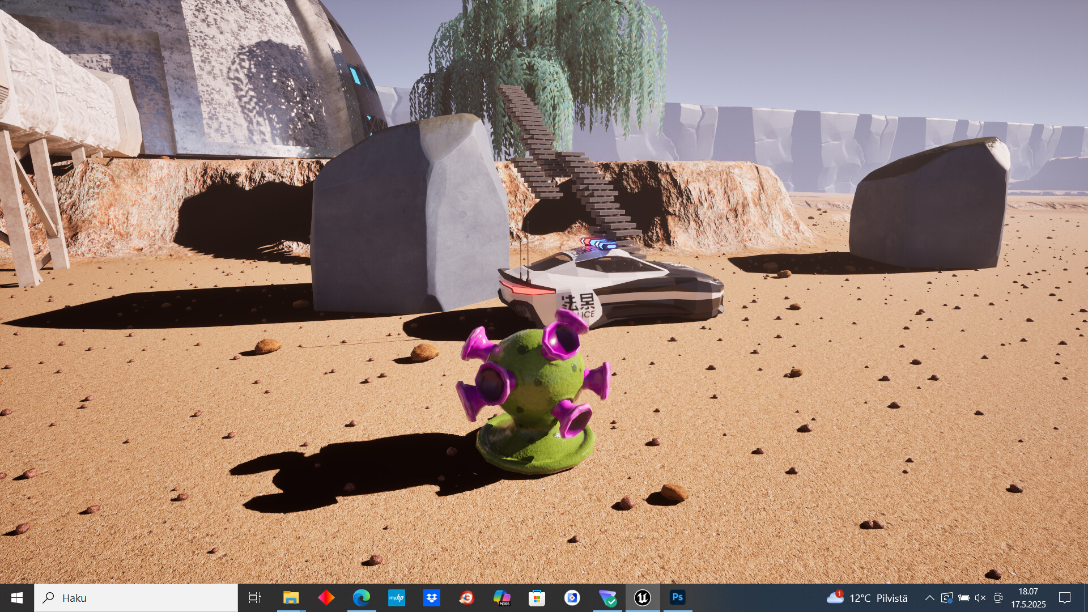Expand hidden icons in the system tray
Screen dimensions: 1088x612
pos(929,598)
